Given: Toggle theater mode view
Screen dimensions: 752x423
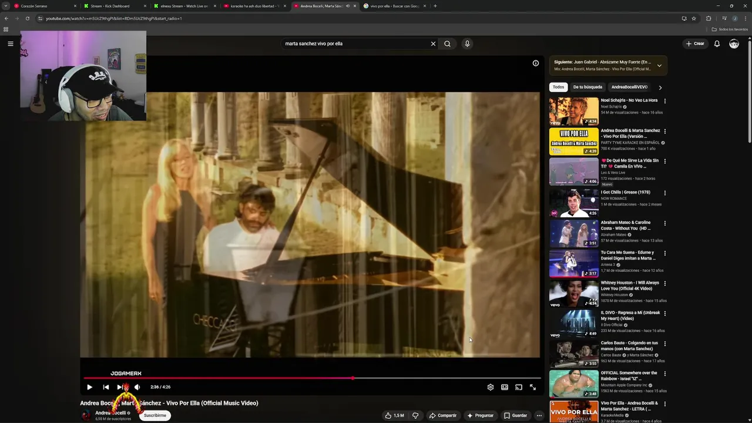Looking at the screenshot, I should click(505, 387).
